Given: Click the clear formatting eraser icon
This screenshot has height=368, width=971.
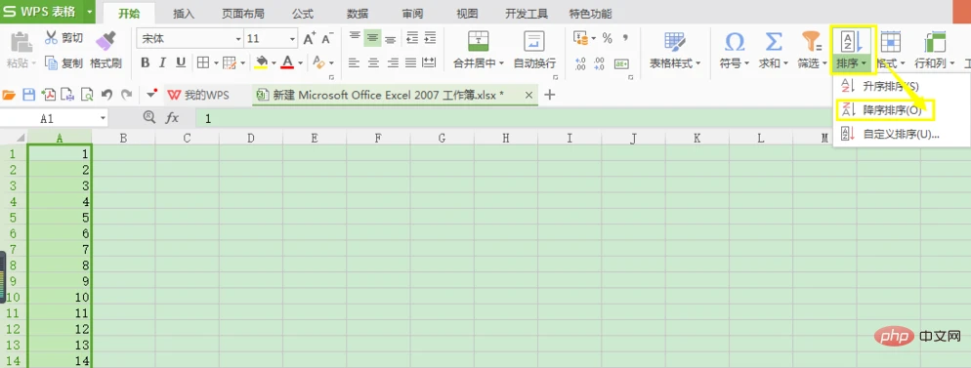Looking at the screenshot, I should tap(318, 62).
